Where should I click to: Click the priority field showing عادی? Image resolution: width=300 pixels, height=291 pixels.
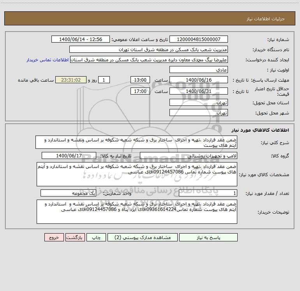pyautogui.click(x=199, y=70)
